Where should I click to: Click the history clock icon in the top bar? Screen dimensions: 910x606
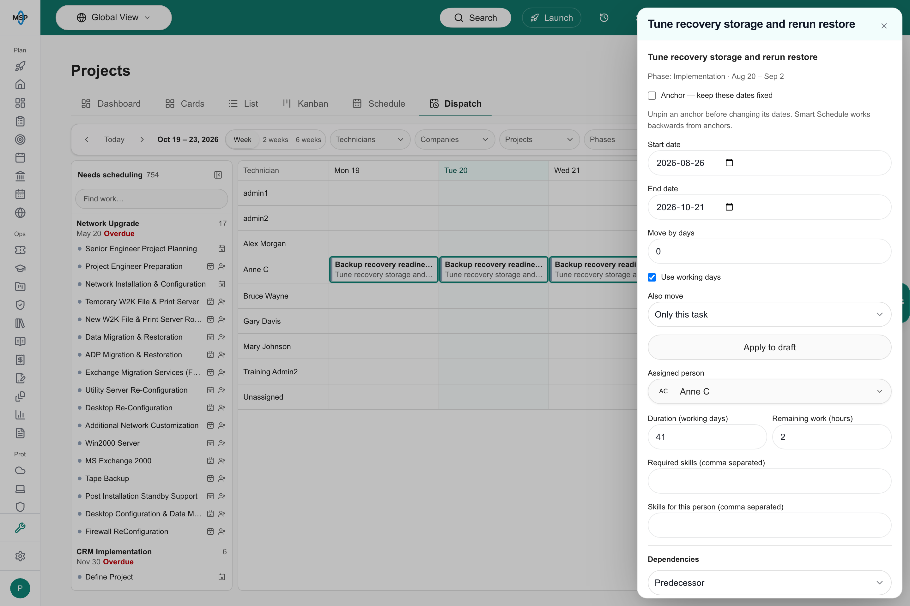604,18
